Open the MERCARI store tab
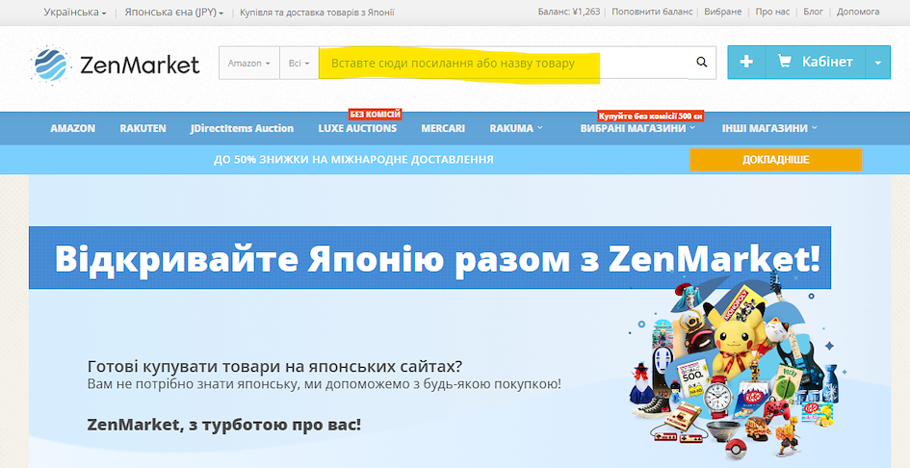The image size is (910, 468). (x=443, y=128)
